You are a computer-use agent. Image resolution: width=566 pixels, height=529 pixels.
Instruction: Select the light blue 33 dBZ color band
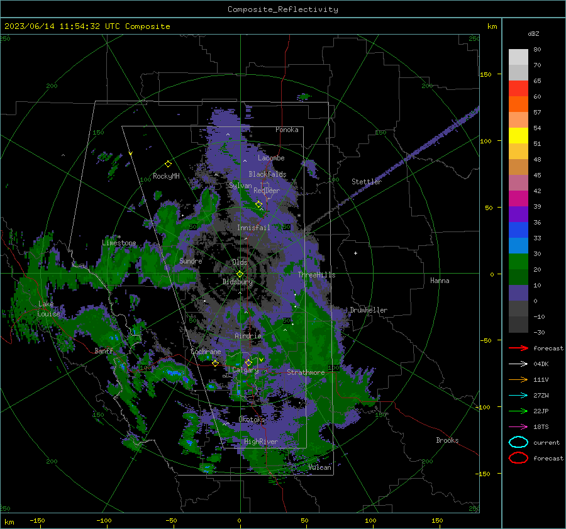(x=518, y=246)
